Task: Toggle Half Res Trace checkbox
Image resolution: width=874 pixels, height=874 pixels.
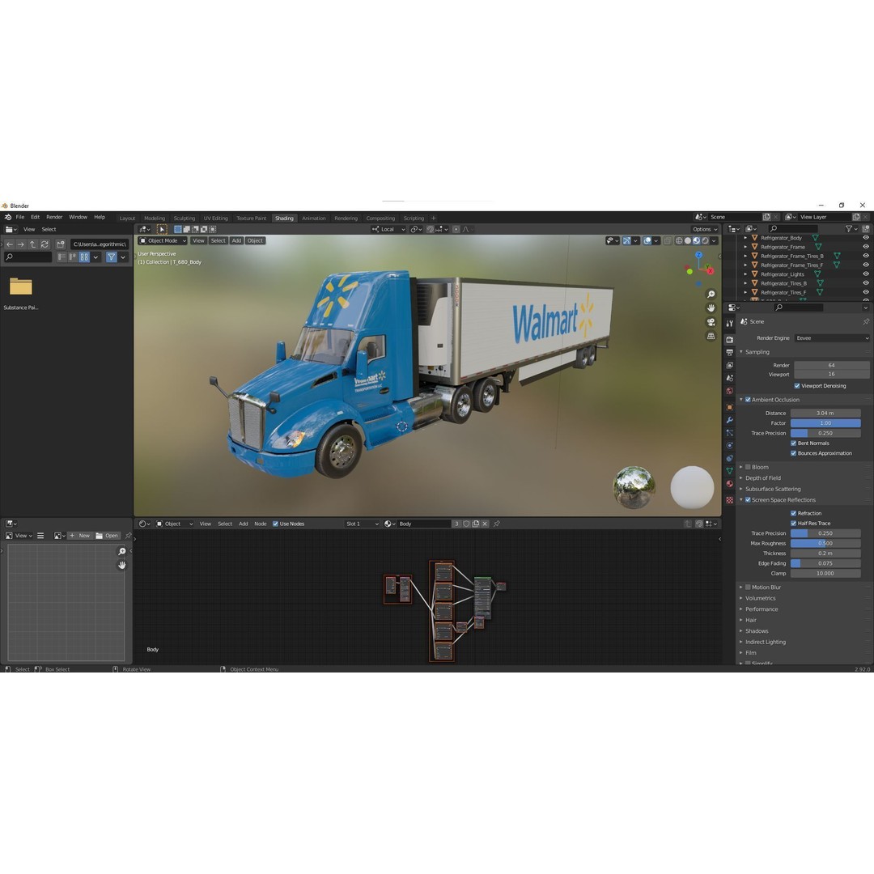Action: click(793, 524)
